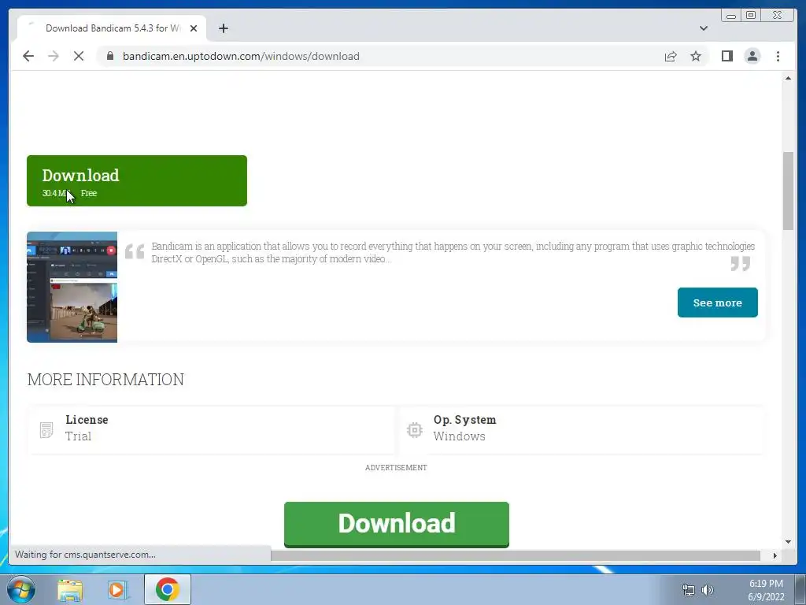The height and width of the screenshot is (605, 806).
Task: Go back to the previous page
Action: click(28, 56)
